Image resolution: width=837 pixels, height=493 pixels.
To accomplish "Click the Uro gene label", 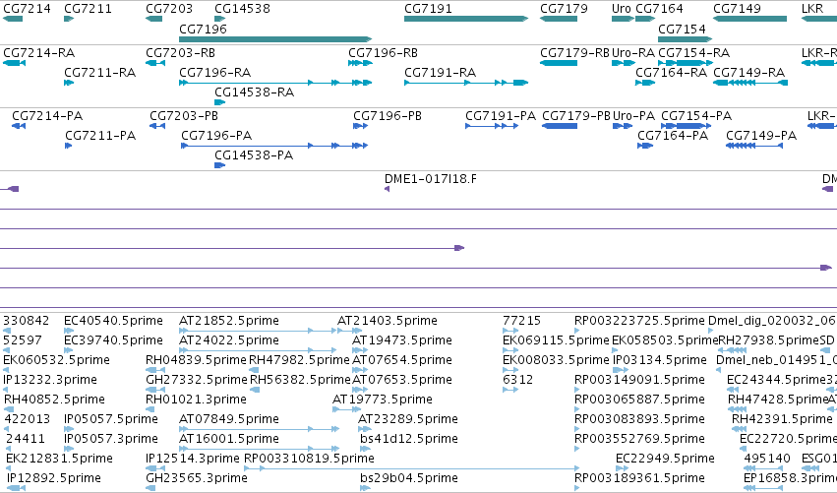I will [622, 9].
